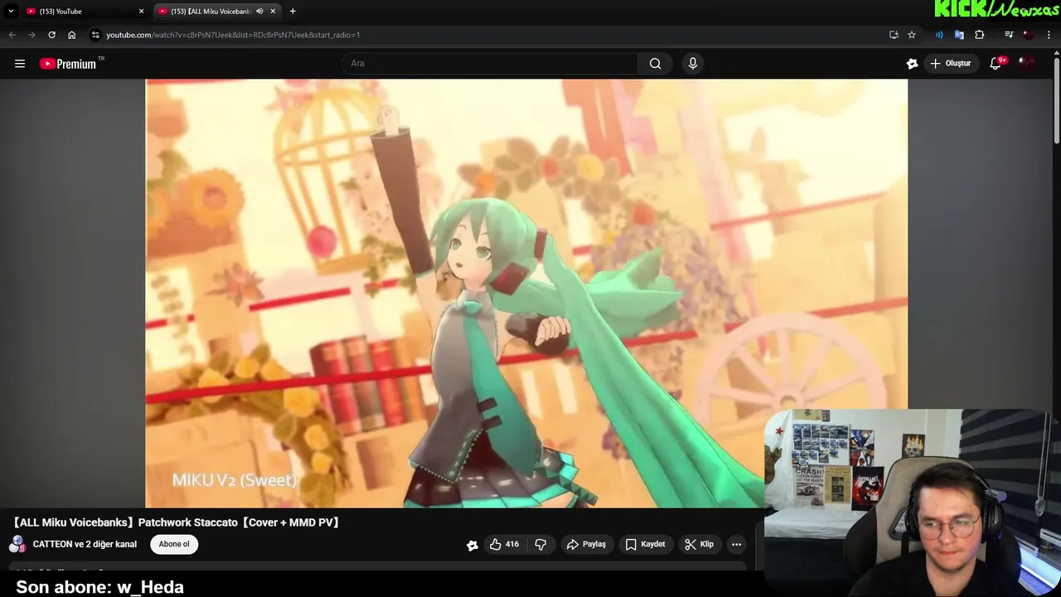Screen dimensions: 1061x597
Task: Open the Chrome profile avatar
Action: [x=1029, y=35]
